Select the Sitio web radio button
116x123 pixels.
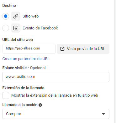click(6, 16)
